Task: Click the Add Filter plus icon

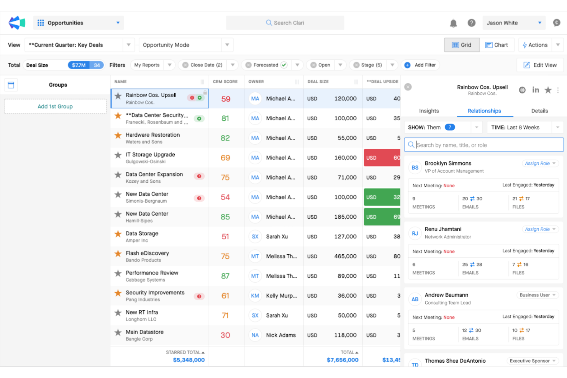Action: tap(408, 65)
